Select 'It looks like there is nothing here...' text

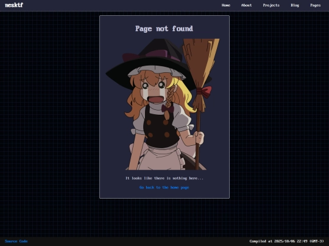click(164, 178)
